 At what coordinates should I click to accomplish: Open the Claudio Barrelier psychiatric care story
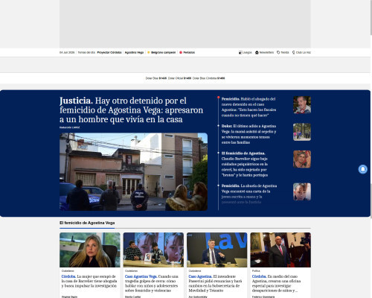[x=245, y=164]
